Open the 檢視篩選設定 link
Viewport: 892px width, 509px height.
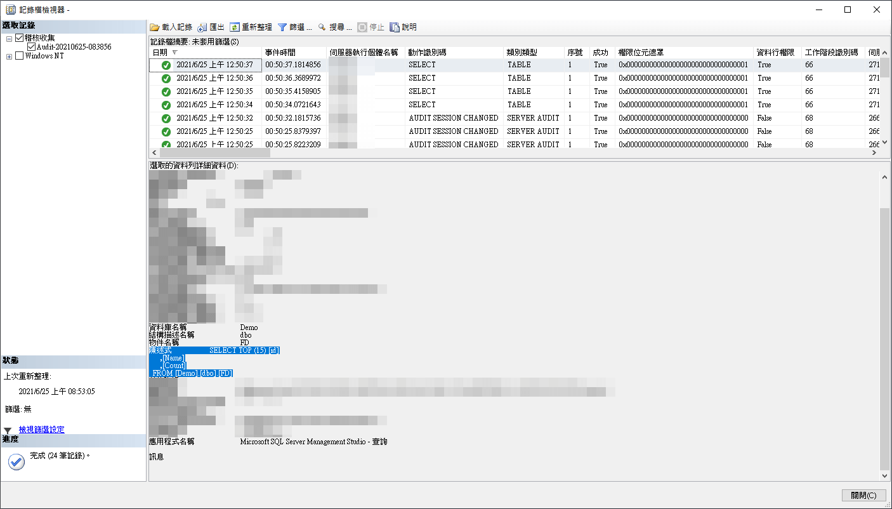point(41,429)
